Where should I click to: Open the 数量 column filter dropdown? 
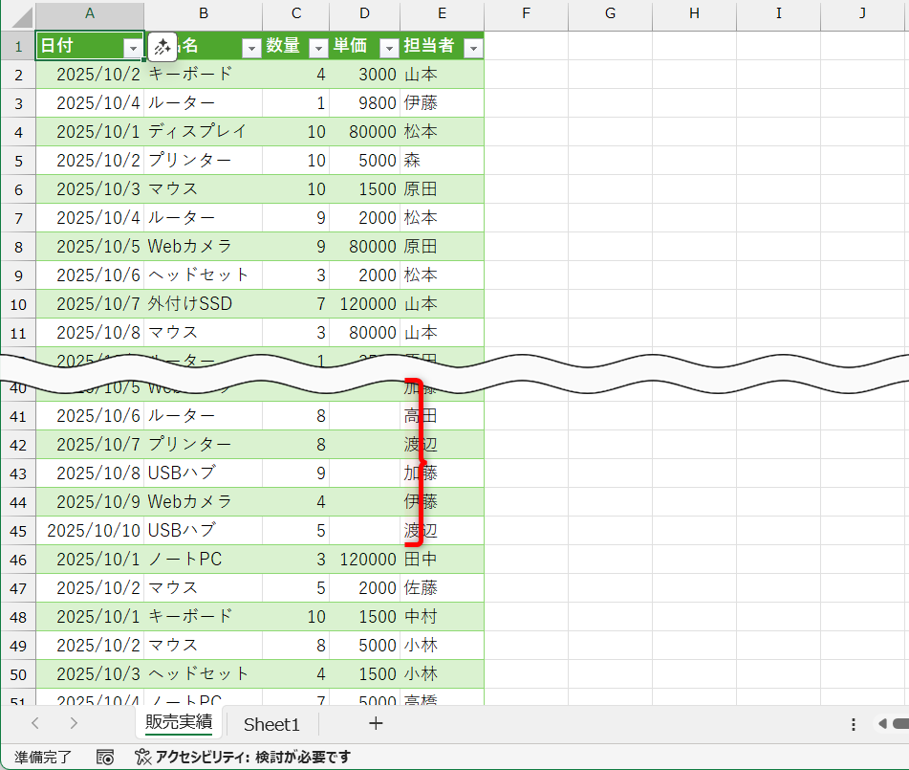318,48
